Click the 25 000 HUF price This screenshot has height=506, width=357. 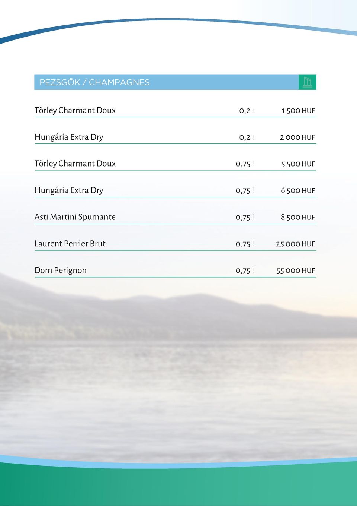click(296, 244)
